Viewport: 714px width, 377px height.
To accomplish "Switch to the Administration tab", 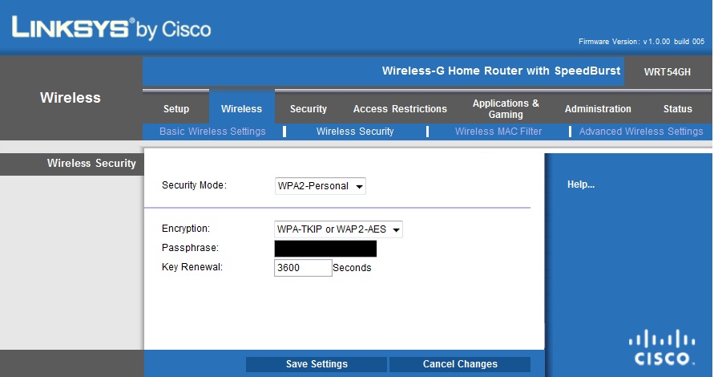I will point(598,108).
